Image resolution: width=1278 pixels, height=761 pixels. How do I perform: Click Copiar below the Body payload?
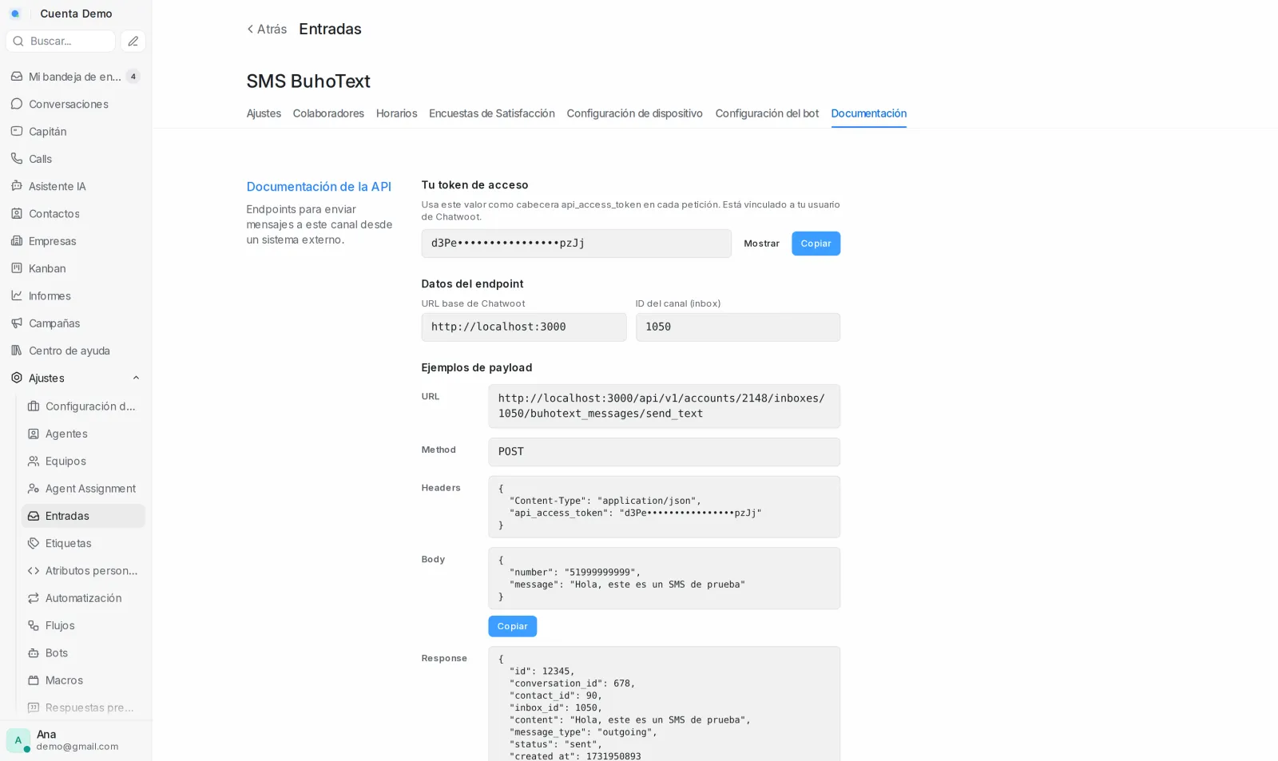(512, 626)
